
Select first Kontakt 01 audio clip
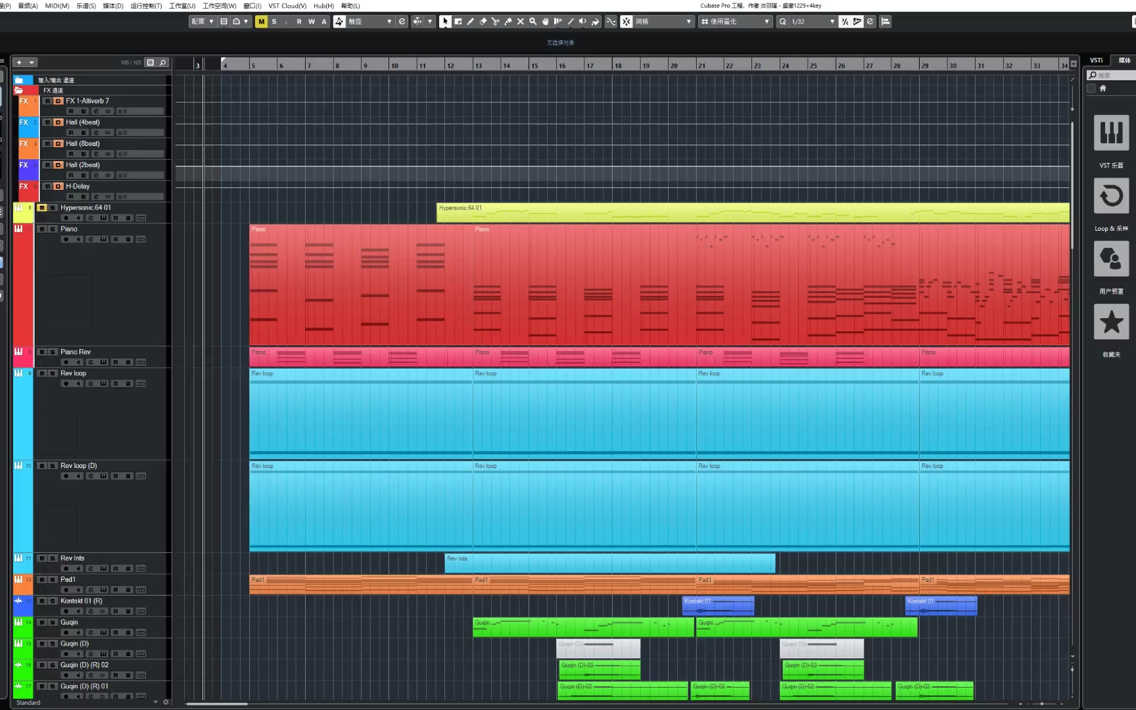tap(718, 605)
